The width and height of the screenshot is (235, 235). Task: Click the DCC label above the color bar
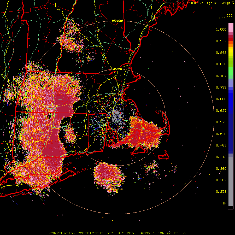coord(230,16)
